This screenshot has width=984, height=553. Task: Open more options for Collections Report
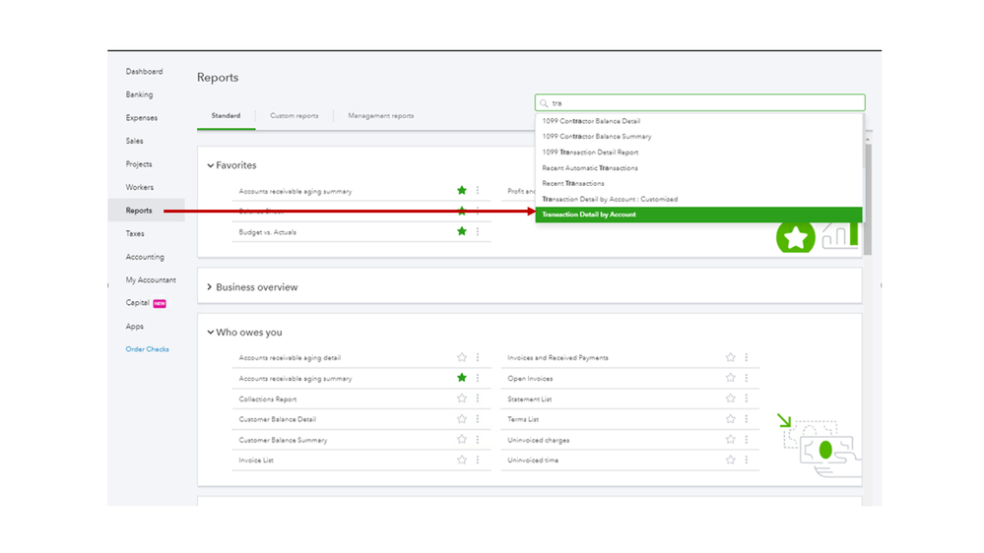coord(478,399)
